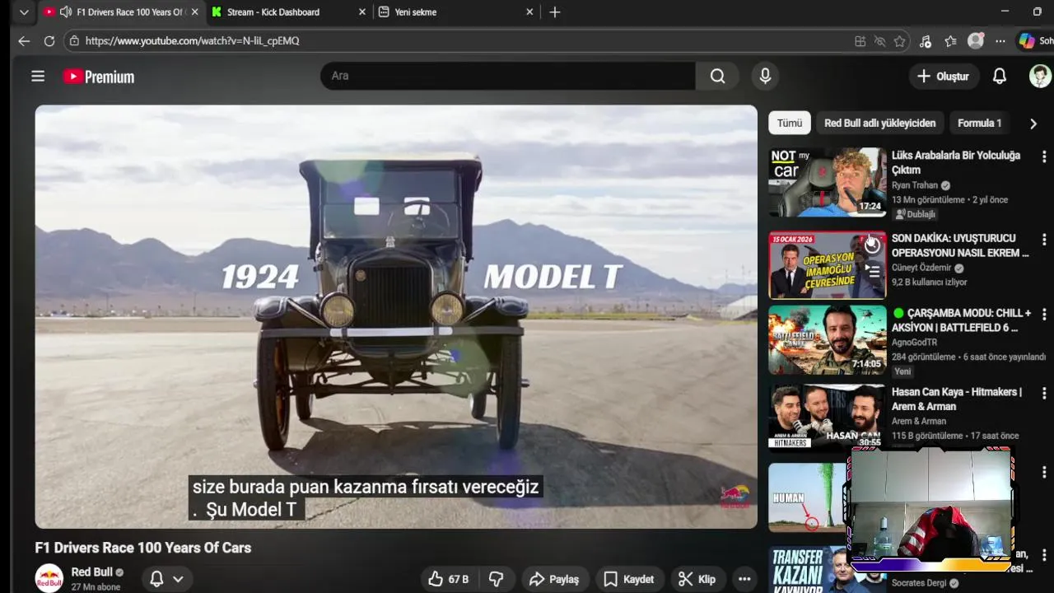1054x593 pixels.
Task: Open browser settings and more ellipsis
Action: click(x=1000, y=41)
